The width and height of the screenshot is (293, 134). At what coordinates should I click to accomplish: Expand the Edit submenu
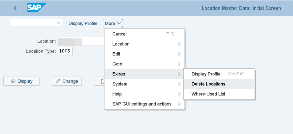[x=145, y=54]
